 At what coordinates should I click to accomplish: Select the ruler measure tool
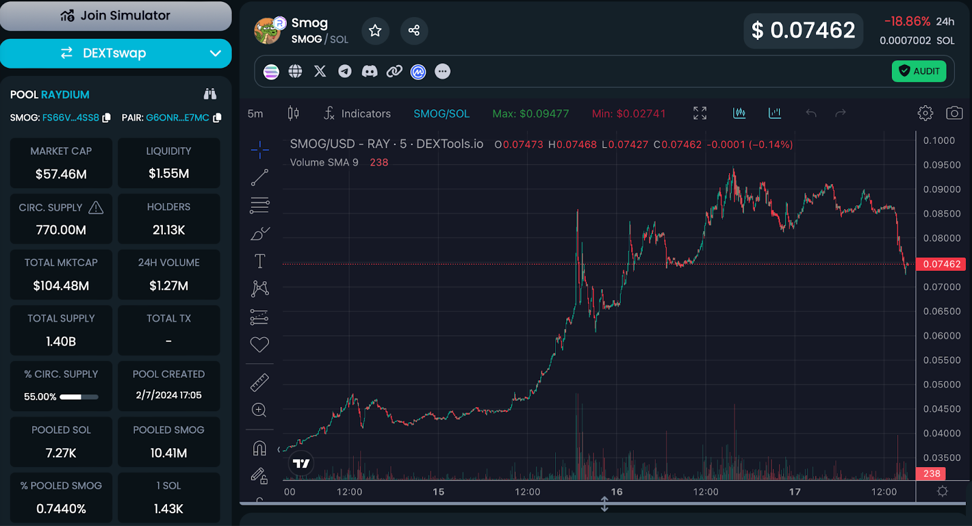pyautogui.click(x=259, y=383)
